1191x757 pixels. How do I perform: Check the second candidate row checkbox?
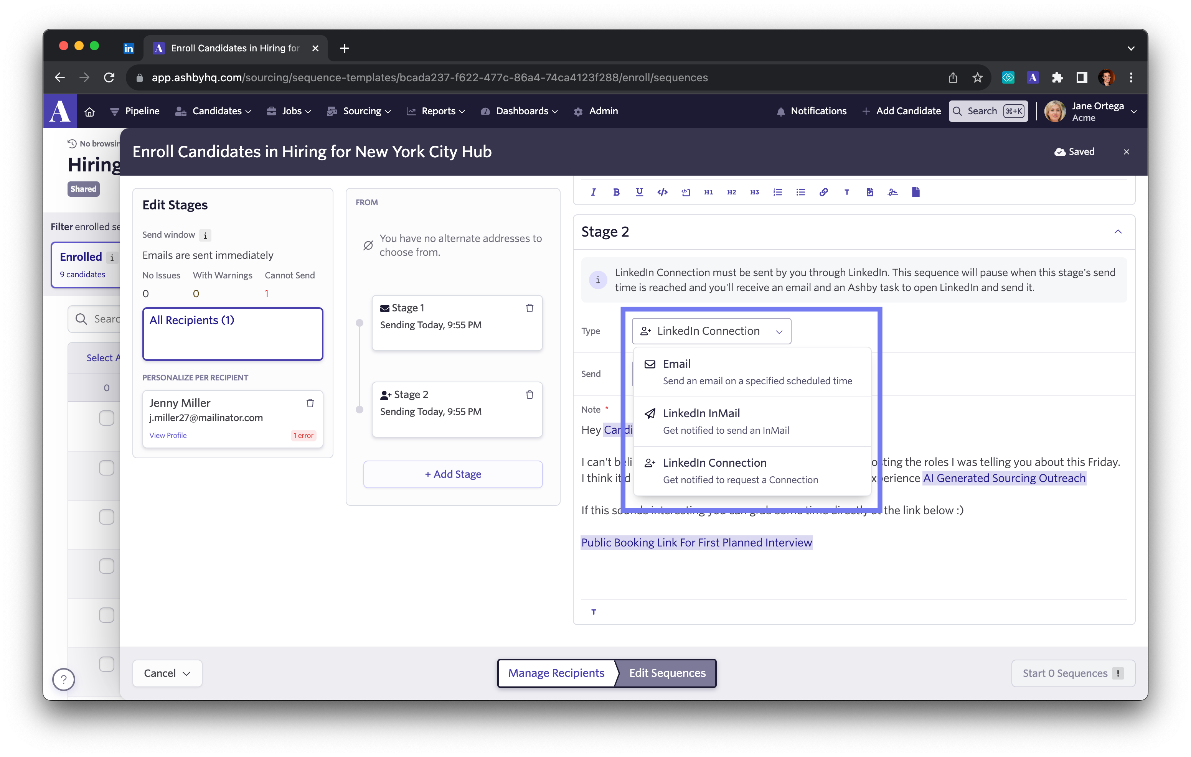(106, 467)
